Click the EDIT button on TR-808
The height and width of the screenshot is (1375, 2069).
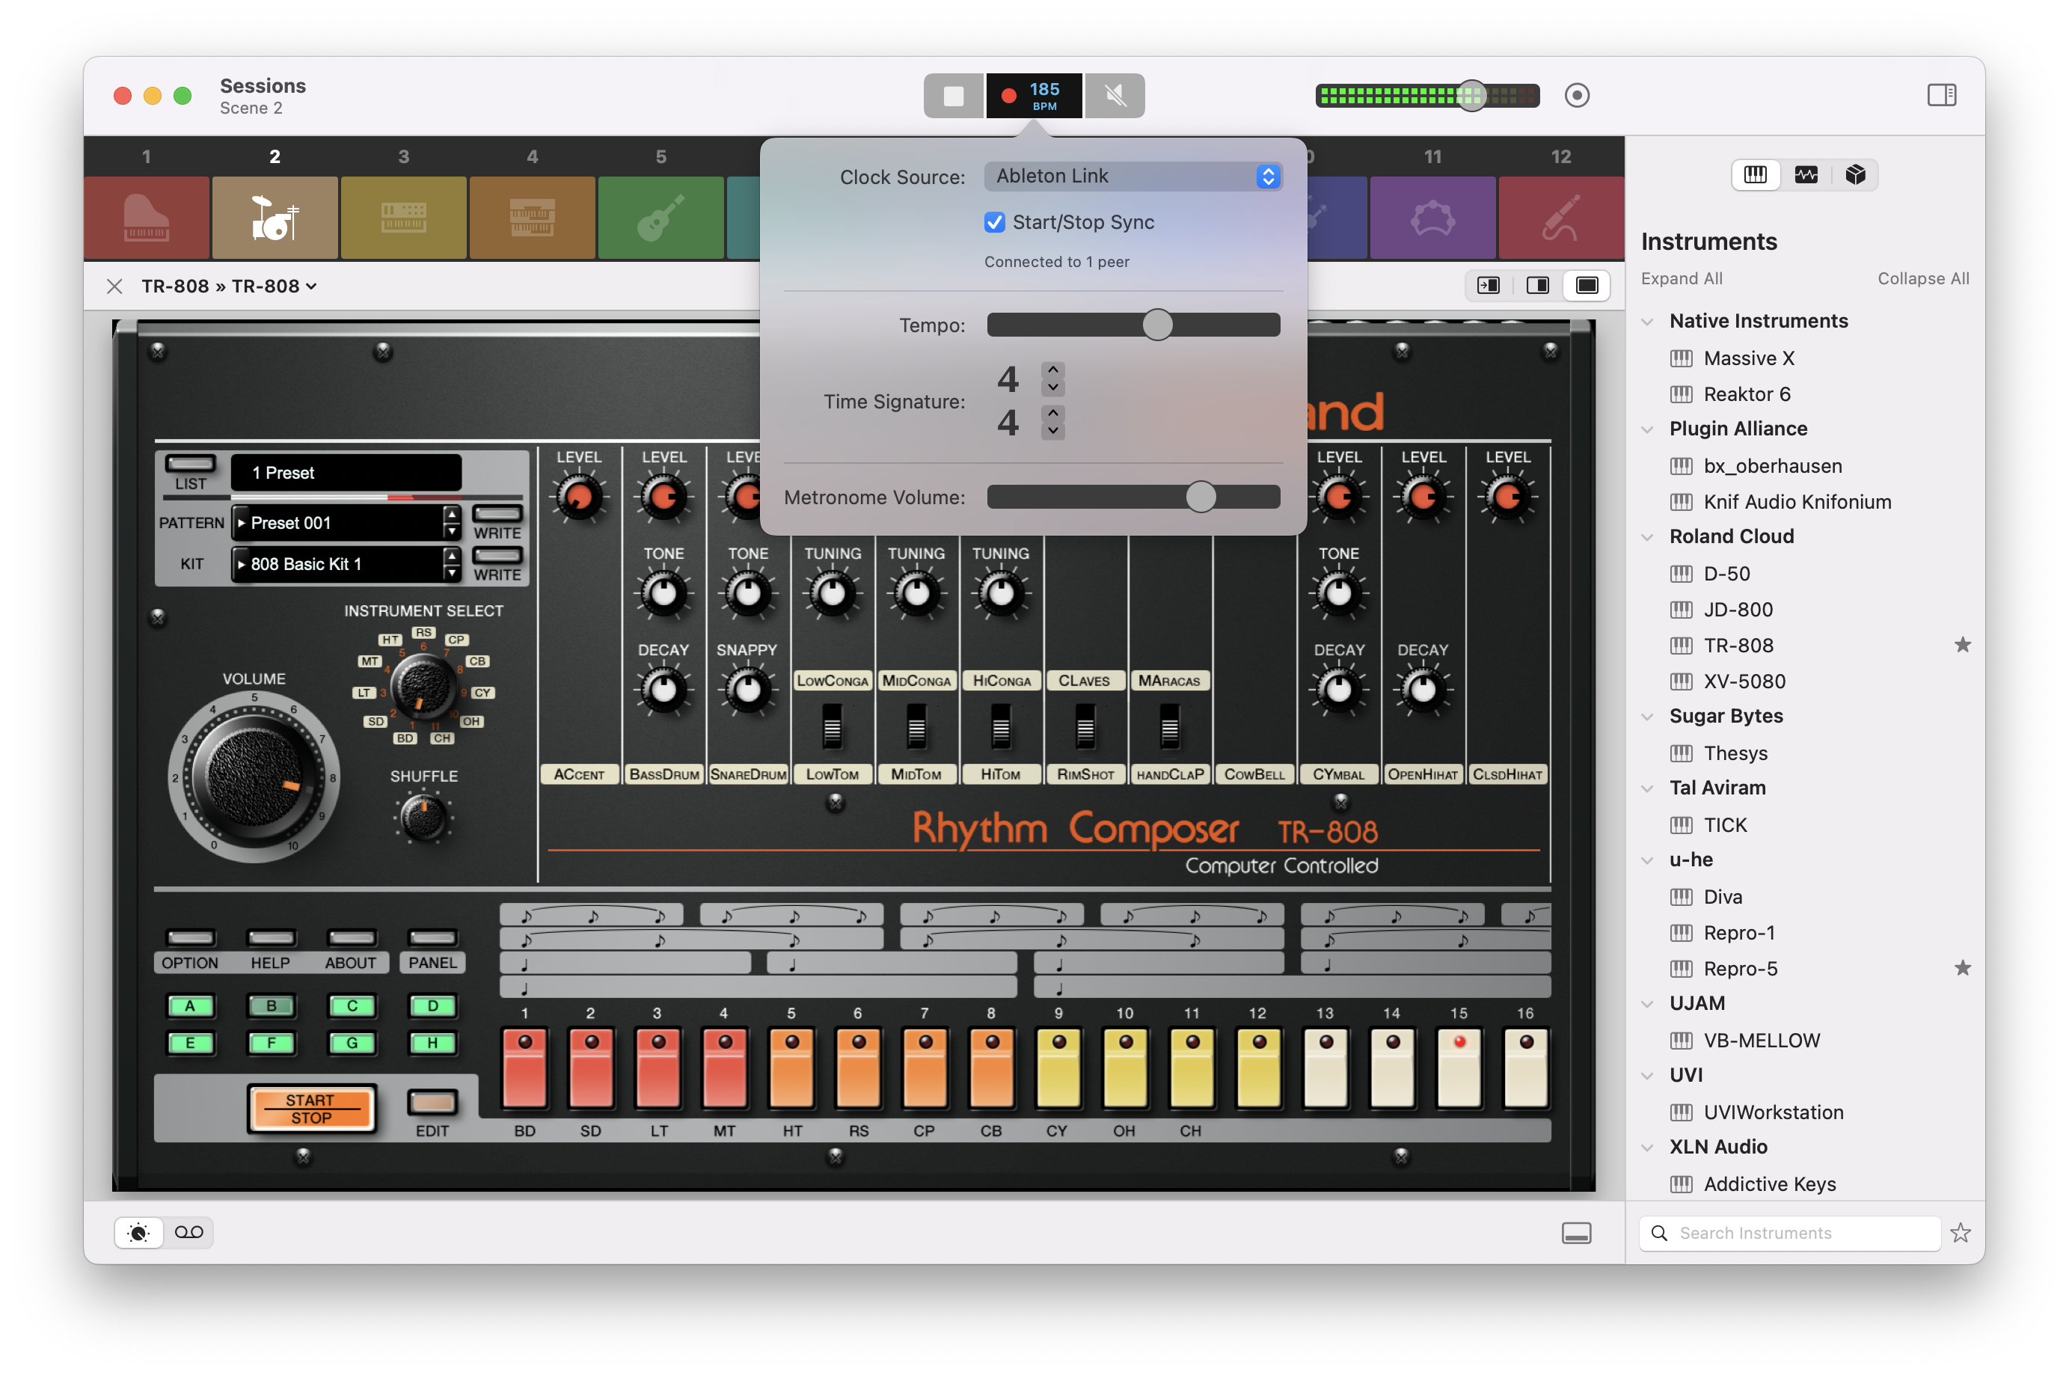pyautogui.click(x=432, y=1102)
